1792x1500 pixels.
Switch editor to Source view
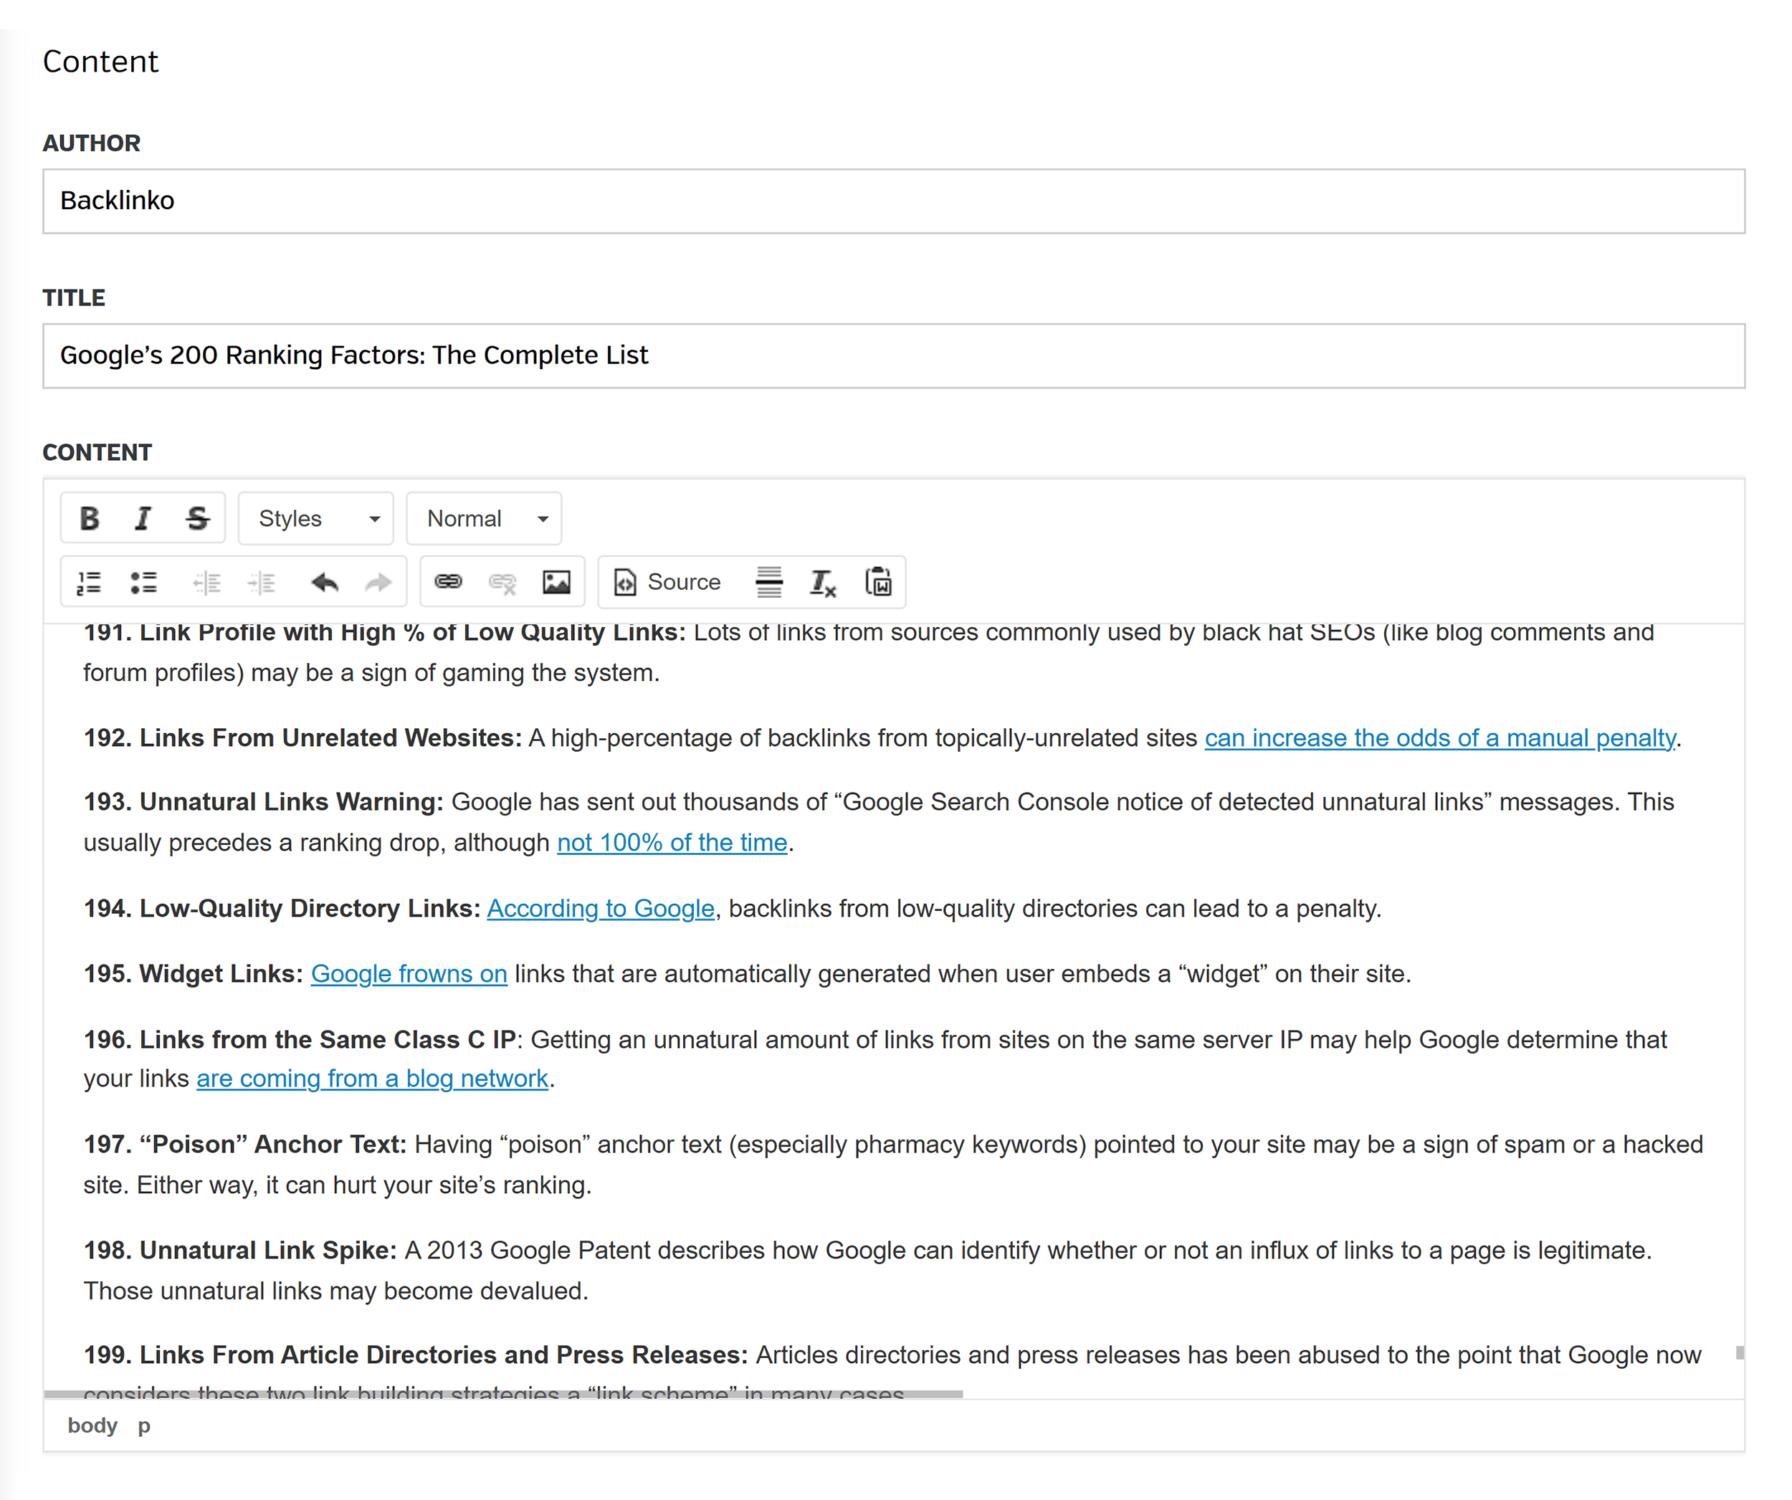point(668,582)
